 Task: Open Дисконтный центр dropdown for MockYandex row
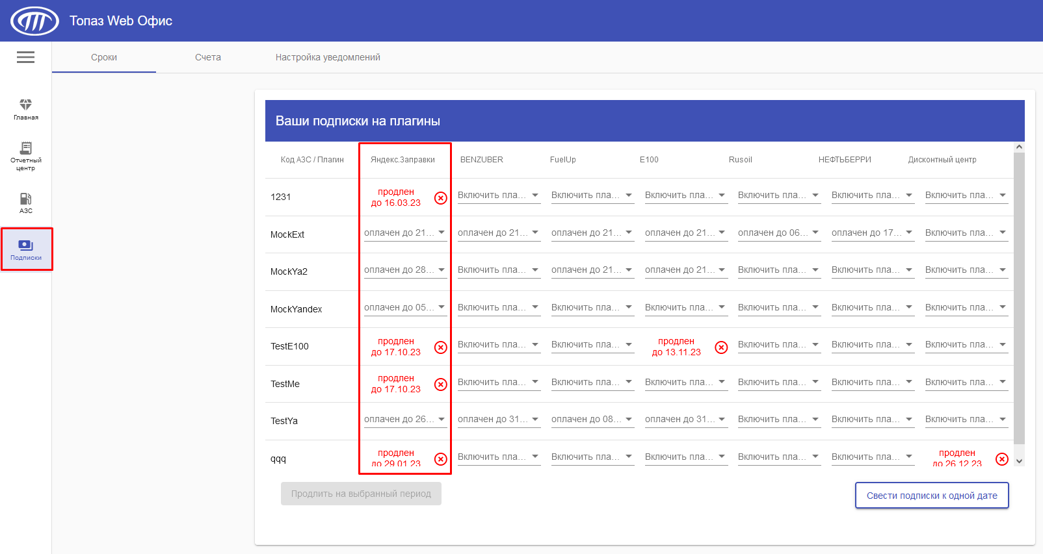[966, 307]
